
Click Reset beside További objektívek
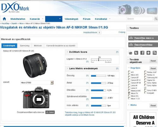(x=153, y=61)
